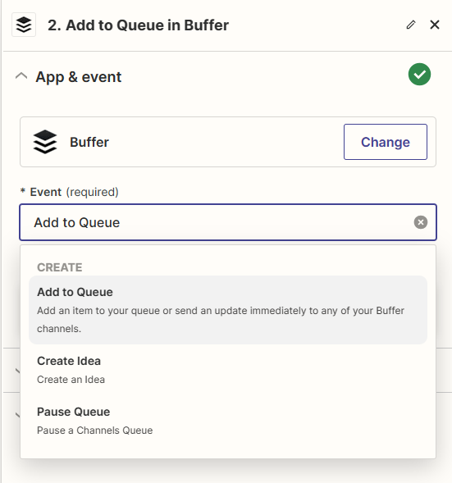The image size is (452, 483).
Task: Click the Pause a Channels Queue description
Action: point(94,430)
